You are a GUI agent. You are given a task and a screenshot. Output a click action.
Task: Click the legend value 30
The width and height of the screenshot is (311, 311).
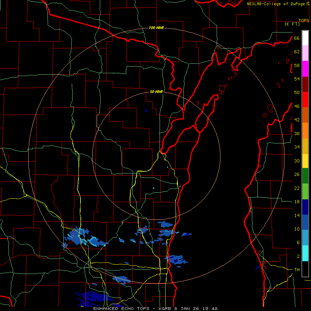point(297,161)
